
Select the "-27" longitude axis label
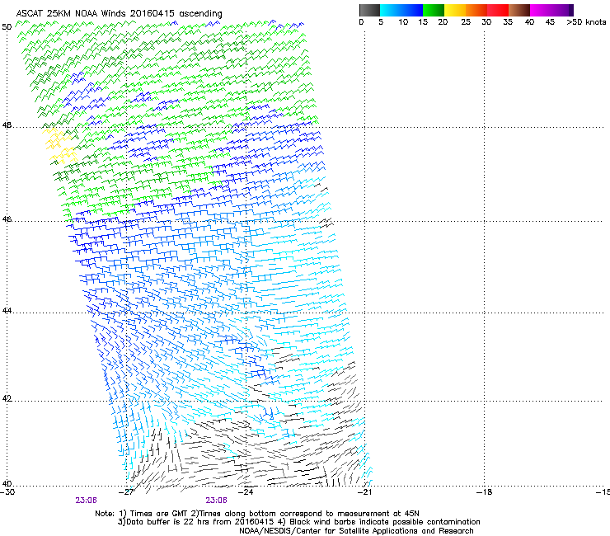click(126, 492)
